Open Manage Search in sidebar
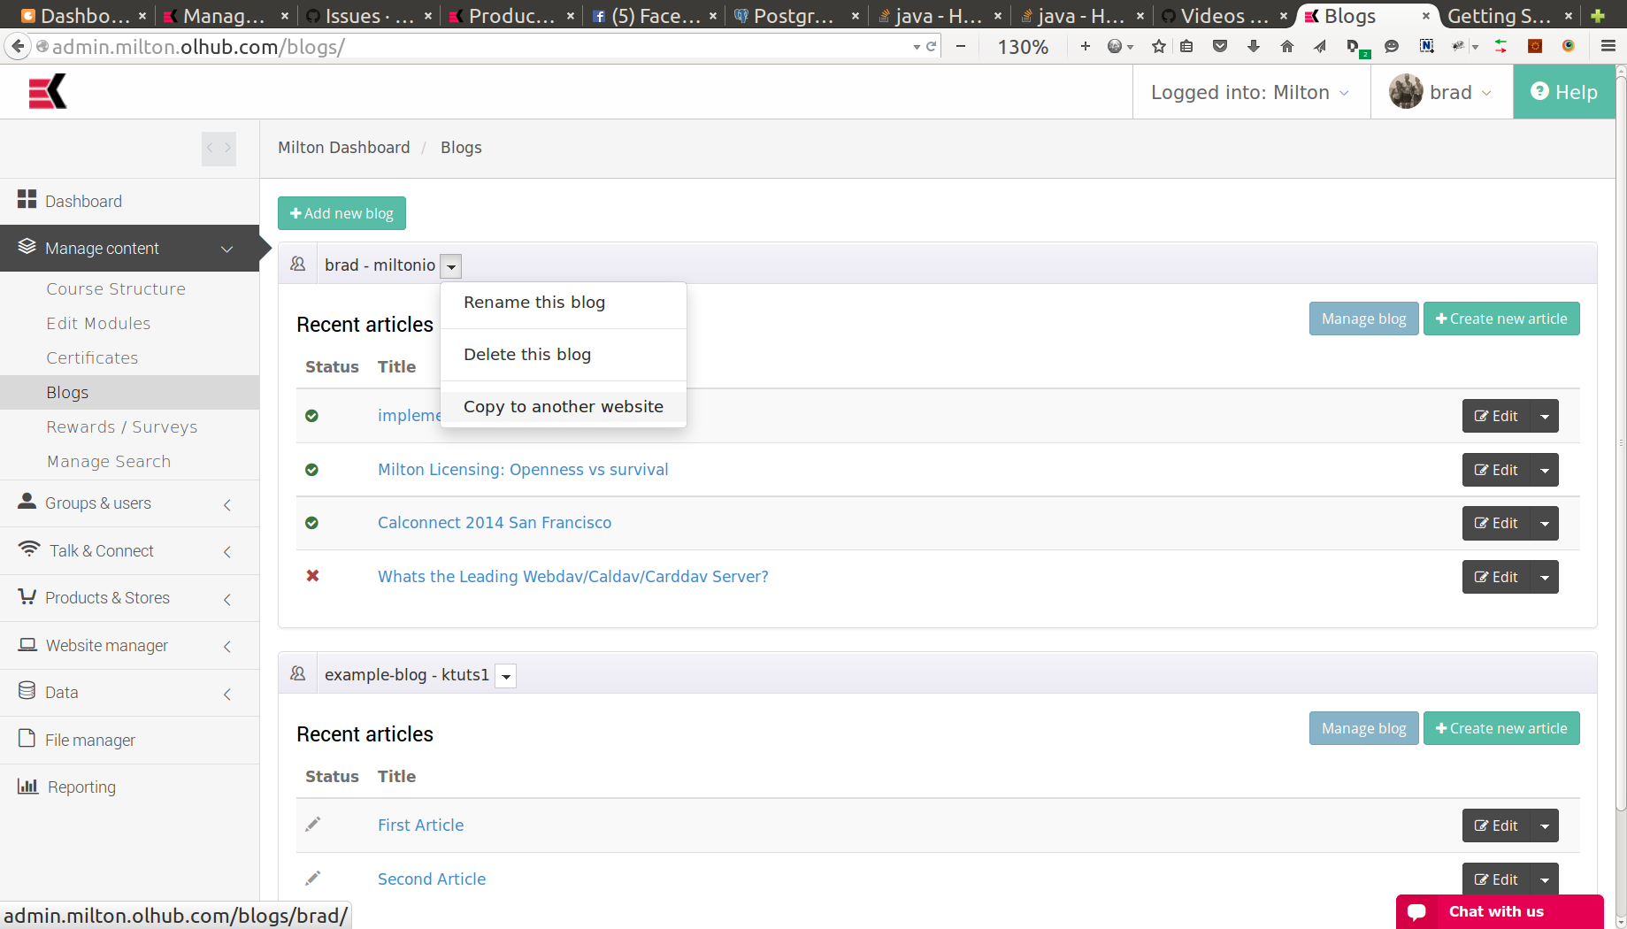Viewport: 1627px width, 929px height. tap(108, 461)
